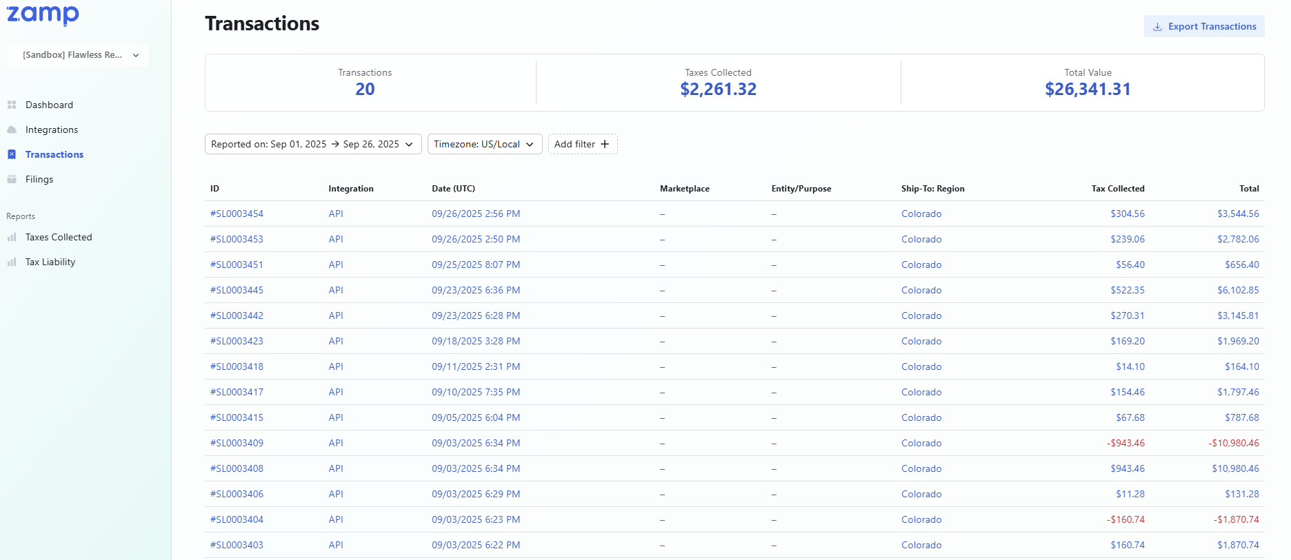Click the Taxes Collected chart icon
1291x560 pixels.
click(x=12, y=237)
